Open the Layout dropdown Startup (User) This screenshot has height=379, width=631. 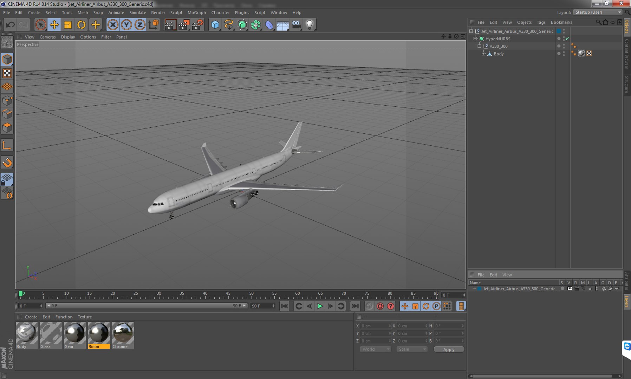point(598,12)
